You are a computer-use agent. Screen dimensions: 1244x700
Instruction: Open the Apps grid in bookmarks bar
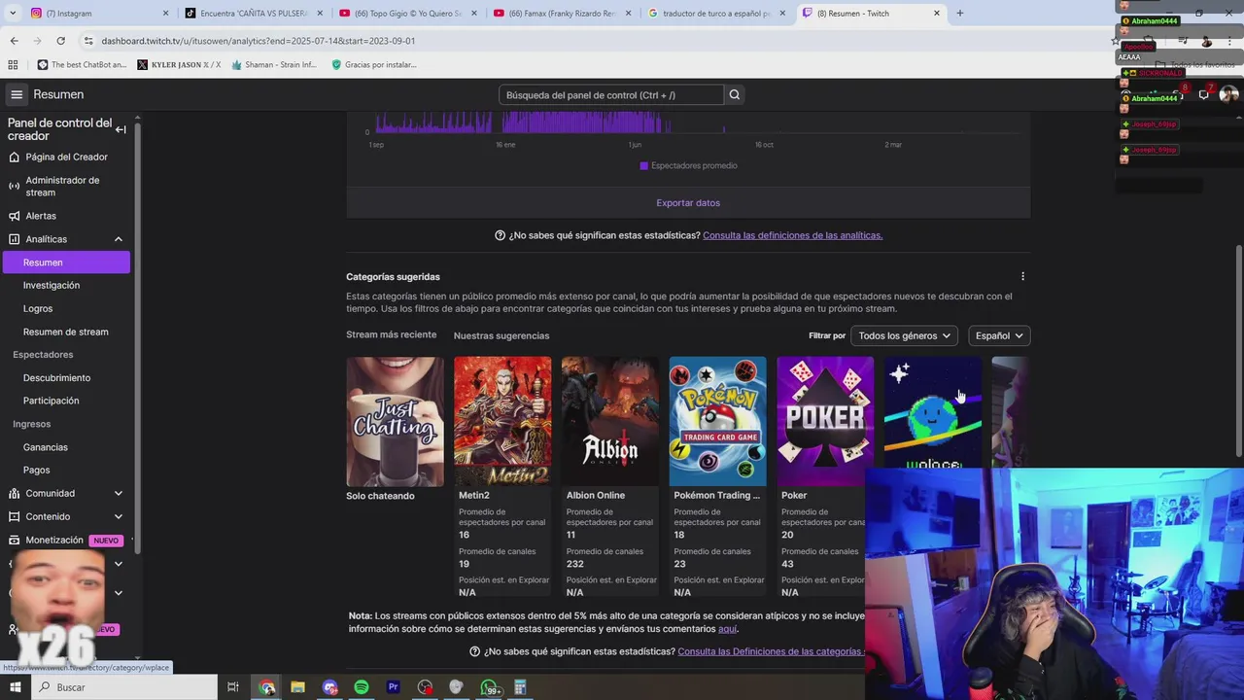13,65
